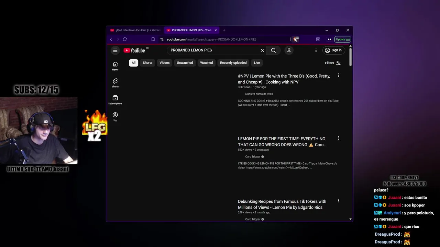The image size is (440, 247).
Task: Click the browser address bar URL
Action: point(211,39)
